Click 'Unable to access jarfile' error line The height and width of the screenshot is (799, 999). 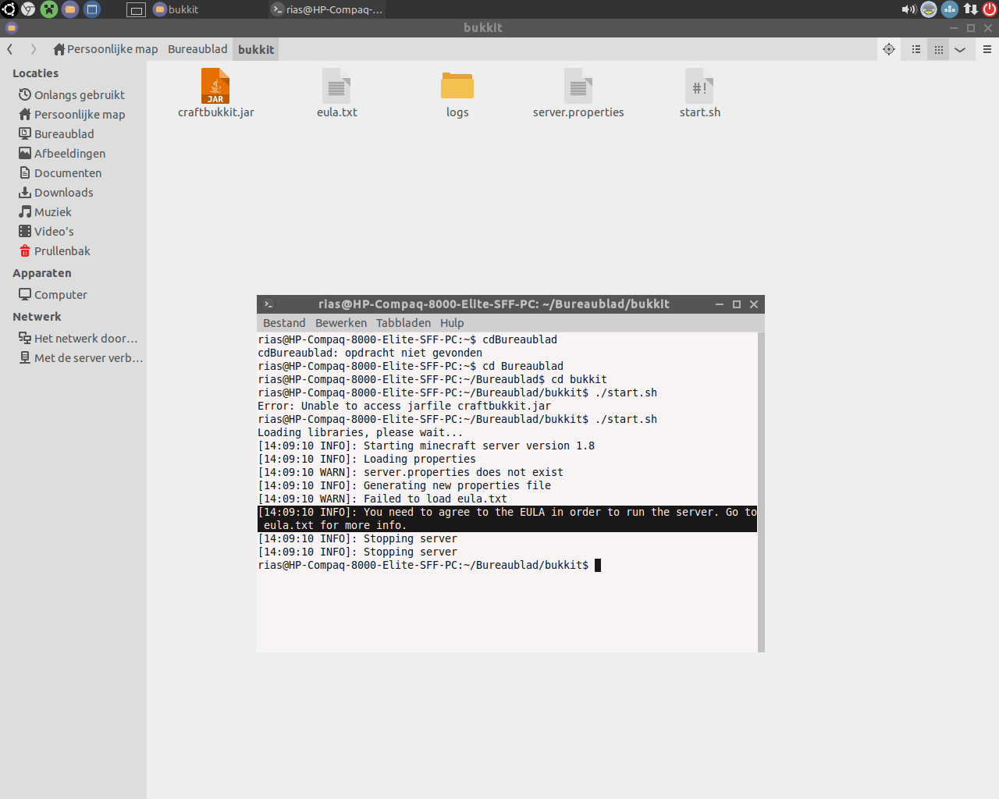404,406
